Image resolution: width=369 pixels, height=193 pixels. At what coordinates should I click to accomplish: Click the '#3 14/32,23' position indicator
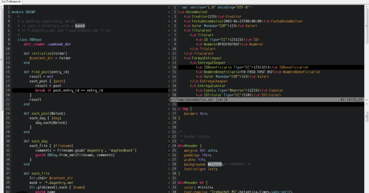pos(351,100)
